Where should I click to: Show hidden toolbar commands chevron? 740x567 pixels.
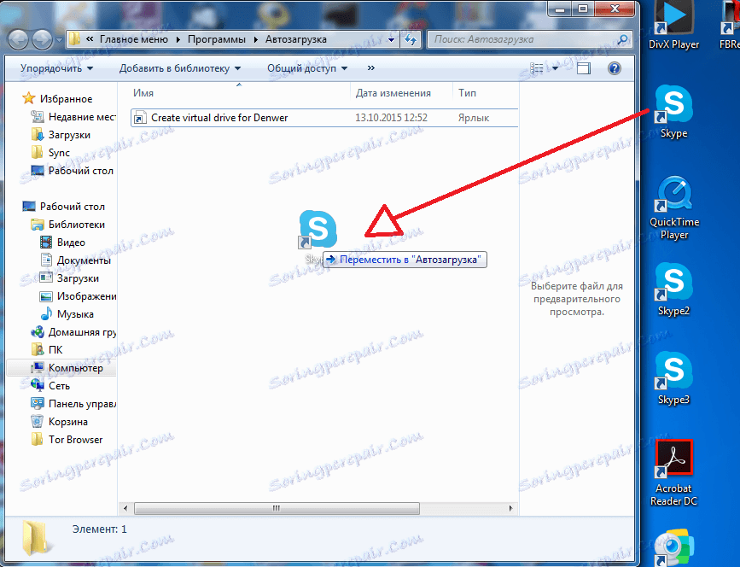pyautogui.click(x=371, y=68)
